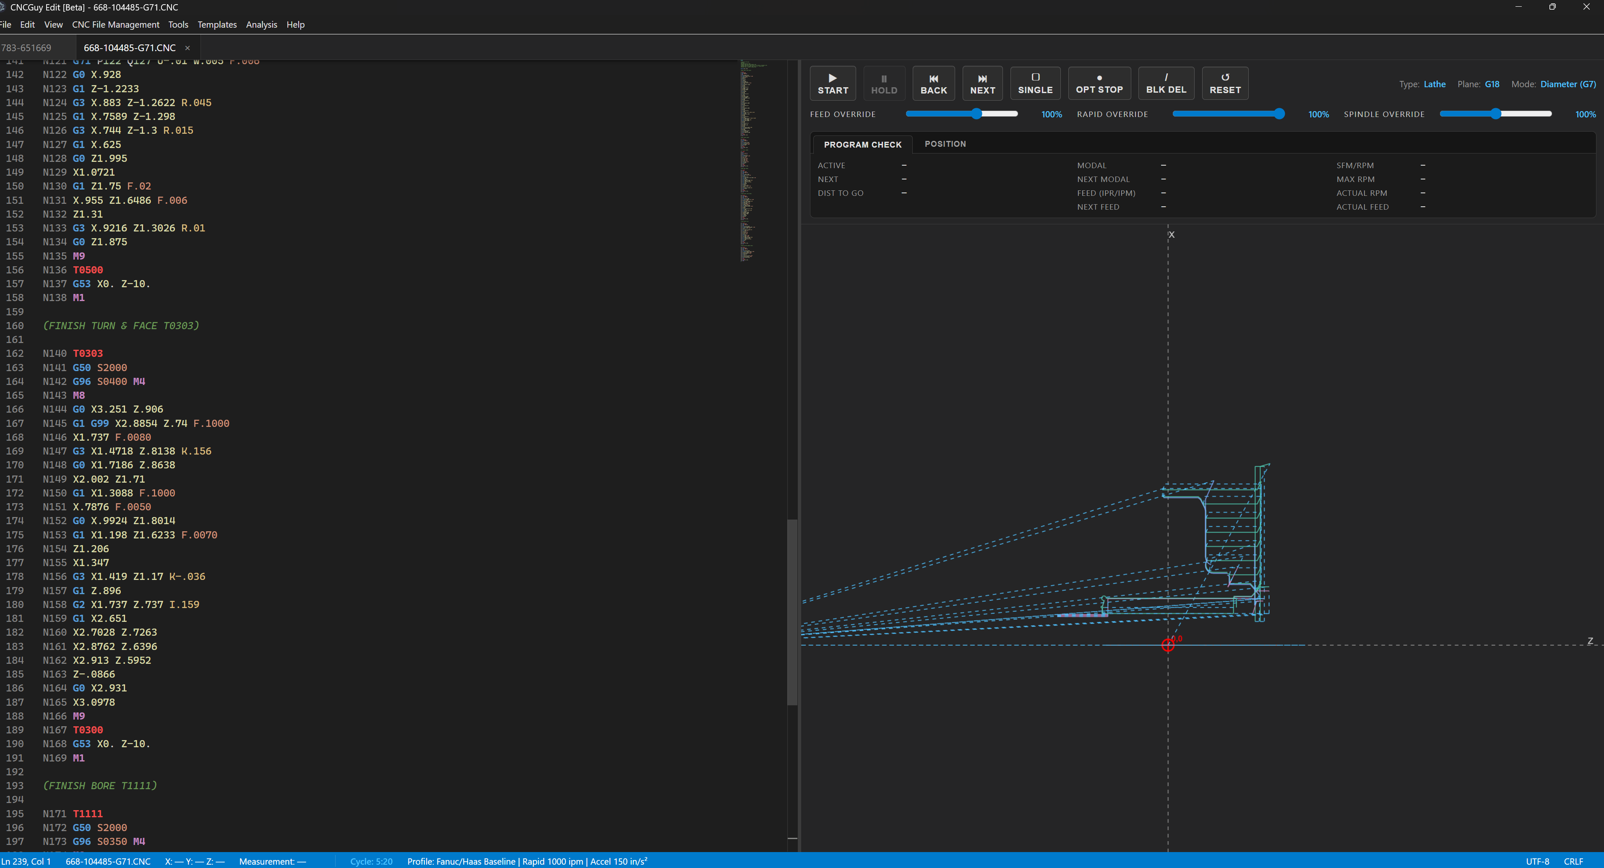Close the 668-104485-G71.CNC tab
This screenshot has width=1604, height=868.
187,47
